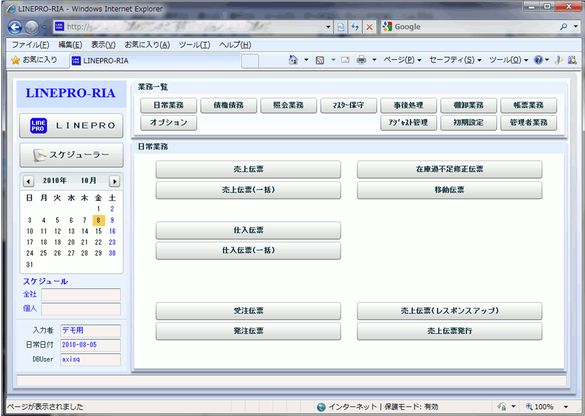The height and width of the screenshot is (416, 585).
Task: Click the 全社 schedule field
Action: (81, 295)
